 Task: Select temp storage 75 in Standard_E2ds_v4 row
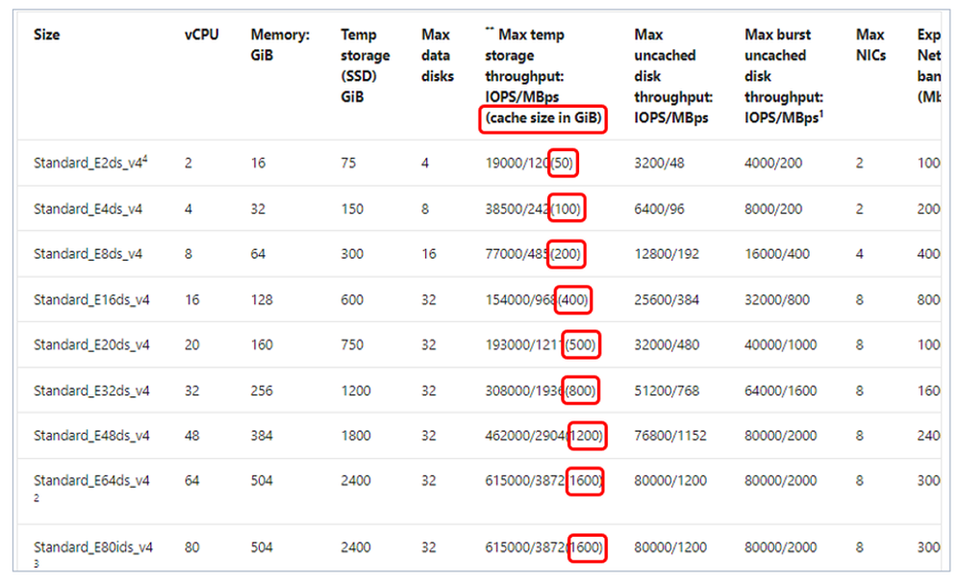coord(348,164)
